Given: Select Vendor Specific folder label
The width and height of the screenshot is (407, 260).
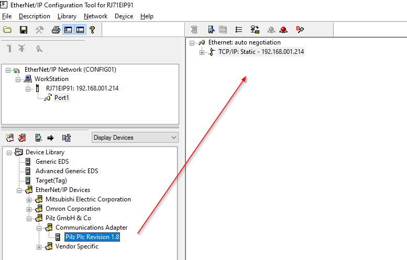Looking at the screenshot, I should point(77,246).
